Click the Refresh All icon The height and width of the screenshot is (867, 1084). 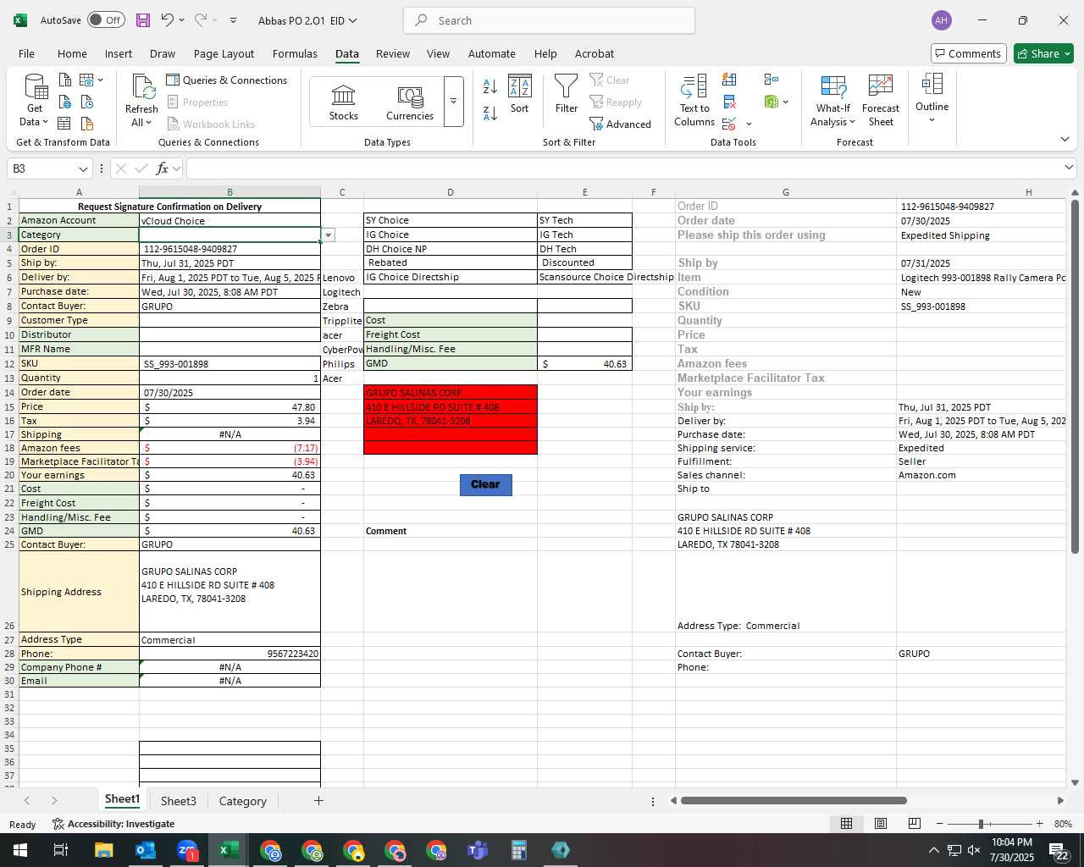pos(141,100)
